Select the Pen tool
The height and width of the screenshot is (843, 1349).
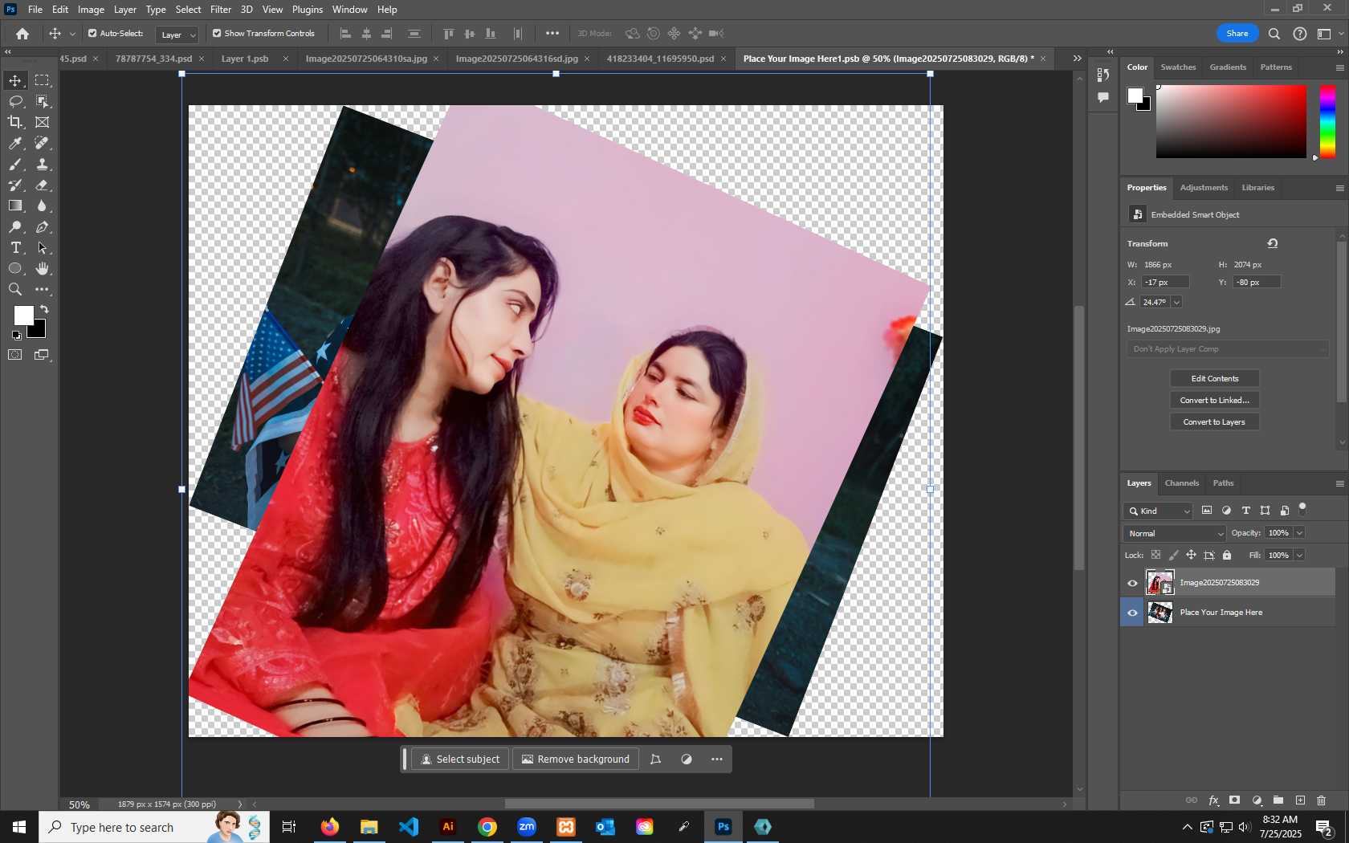42,227
